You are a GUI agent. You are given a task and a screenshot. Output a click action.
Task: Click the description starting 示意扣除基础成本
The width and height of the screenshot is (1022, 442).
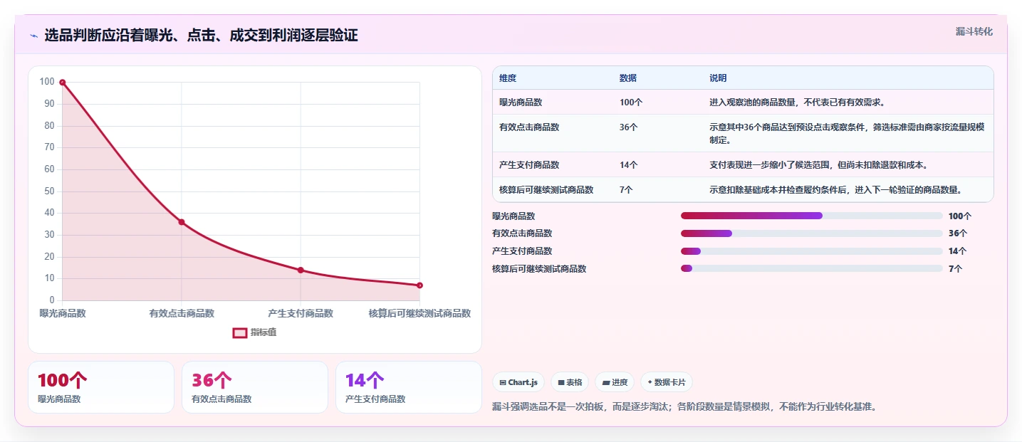pos(835,189)
